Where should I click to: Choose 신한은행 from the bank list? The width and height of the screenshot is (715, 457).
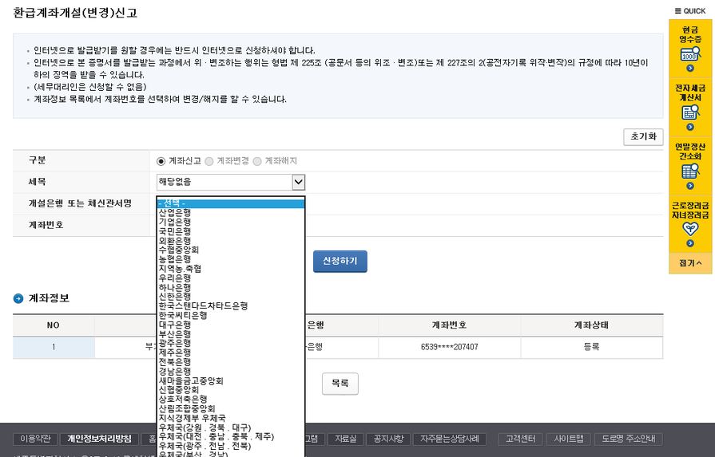[175, 297]
